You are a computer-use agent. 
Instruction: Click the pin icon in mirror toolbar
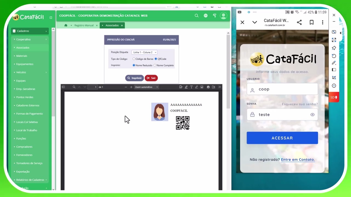(334, 48)
